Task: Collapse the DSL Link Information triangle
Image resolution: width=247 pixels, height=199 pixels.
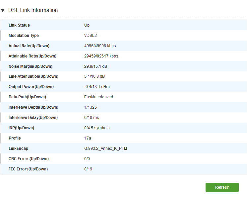Action: (x=3, y=11)
